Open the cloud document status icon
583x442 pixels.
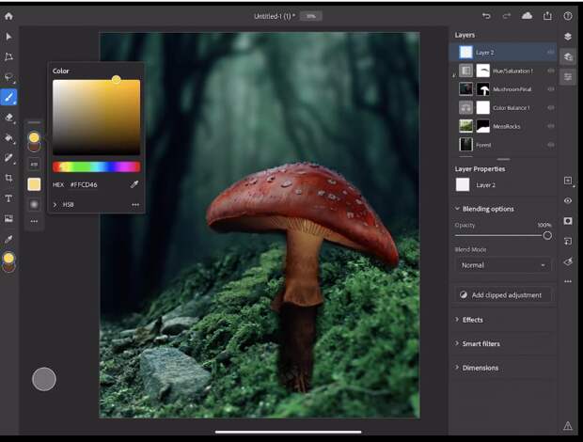[x=527, y=16]
